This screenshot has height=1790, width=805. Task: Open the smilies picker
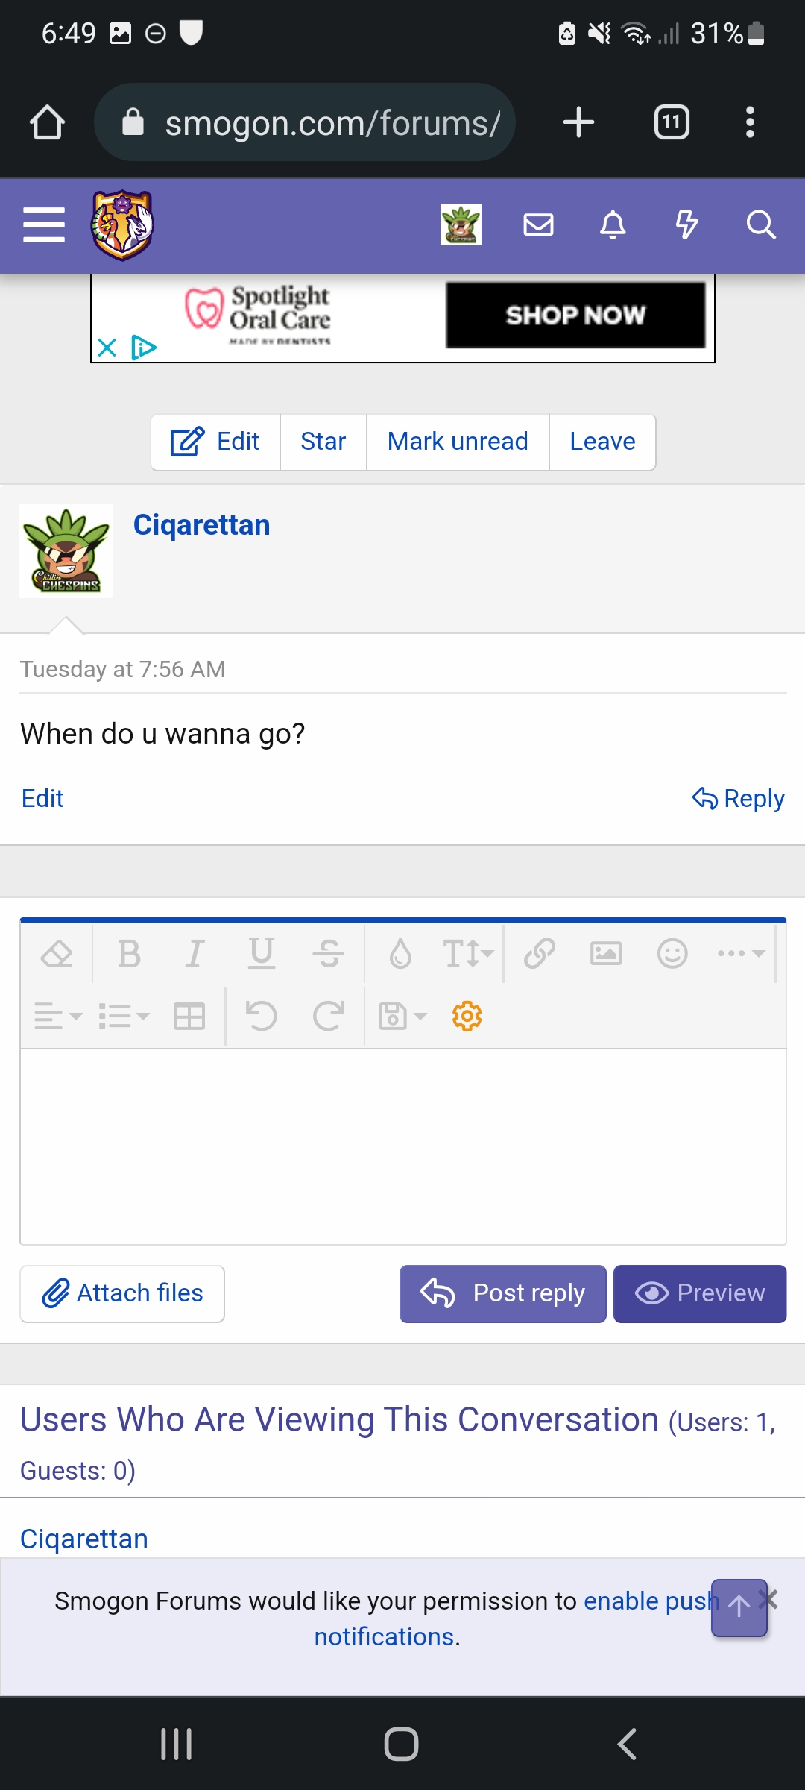tap(672, 953)
